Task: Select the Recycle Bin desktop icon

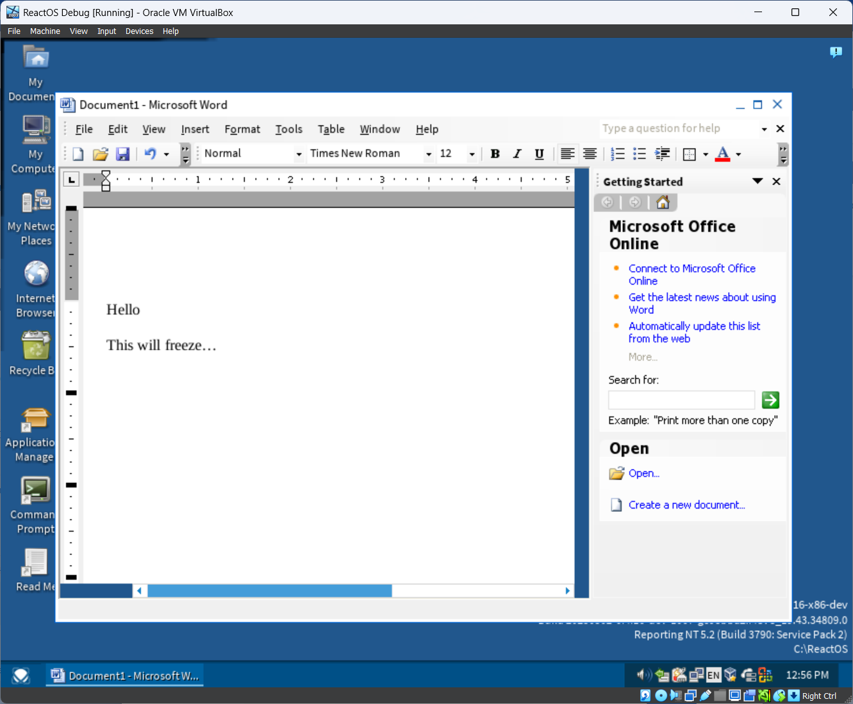Action: (x=36, y=353)
